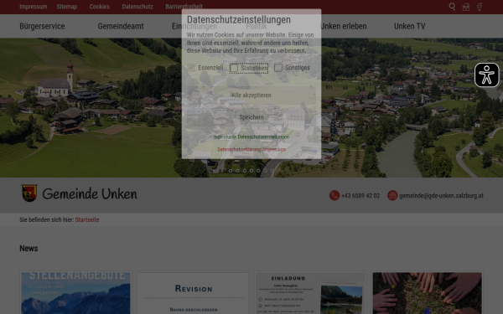Open the Gemeindeamt menu
This screenshot has width=503, height=314.
[x=121, y=26]
